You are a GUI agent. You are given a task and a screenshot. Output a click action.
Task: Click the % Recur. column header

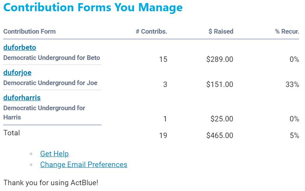point(287,32)
